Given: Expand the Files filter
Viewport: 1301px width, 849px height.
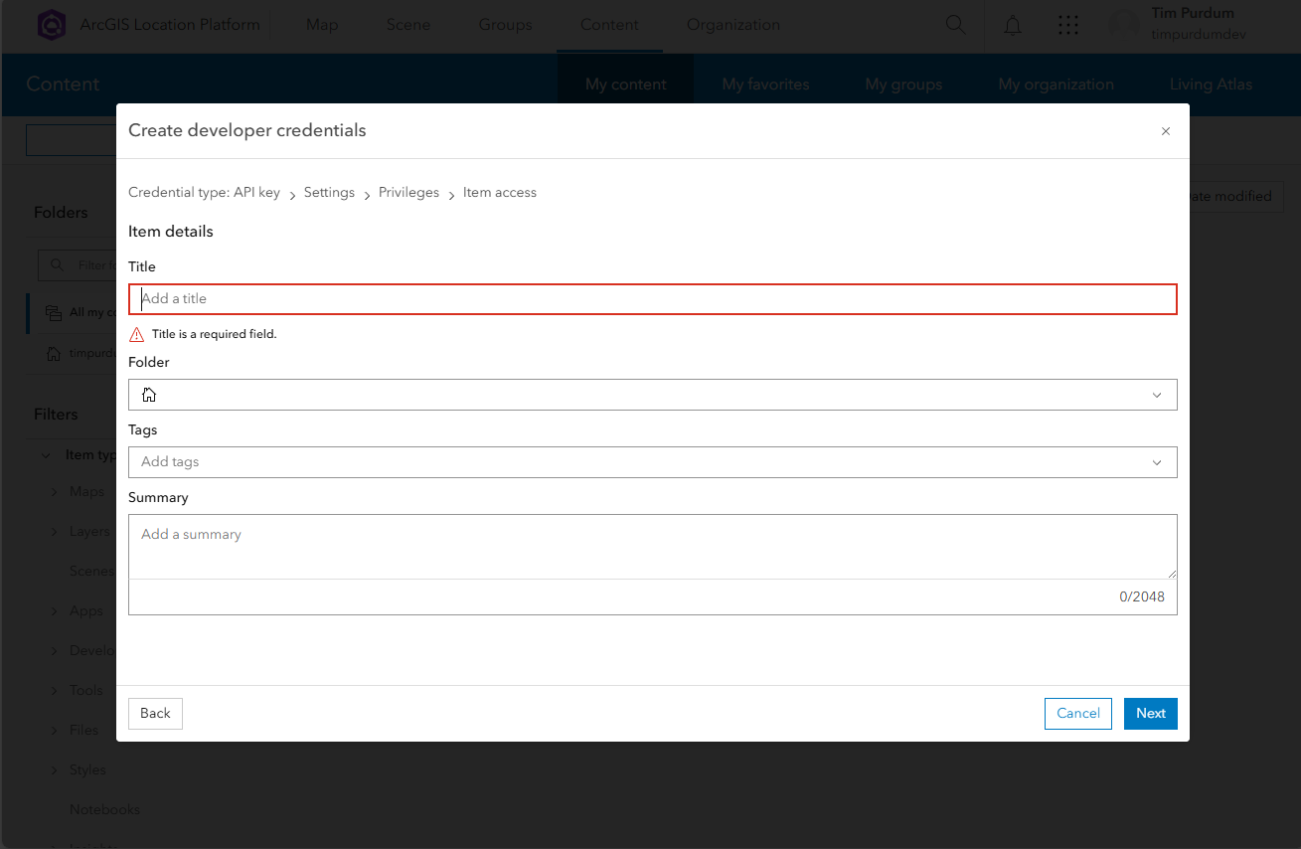Looking at the screenshot, I should (55, 731).
